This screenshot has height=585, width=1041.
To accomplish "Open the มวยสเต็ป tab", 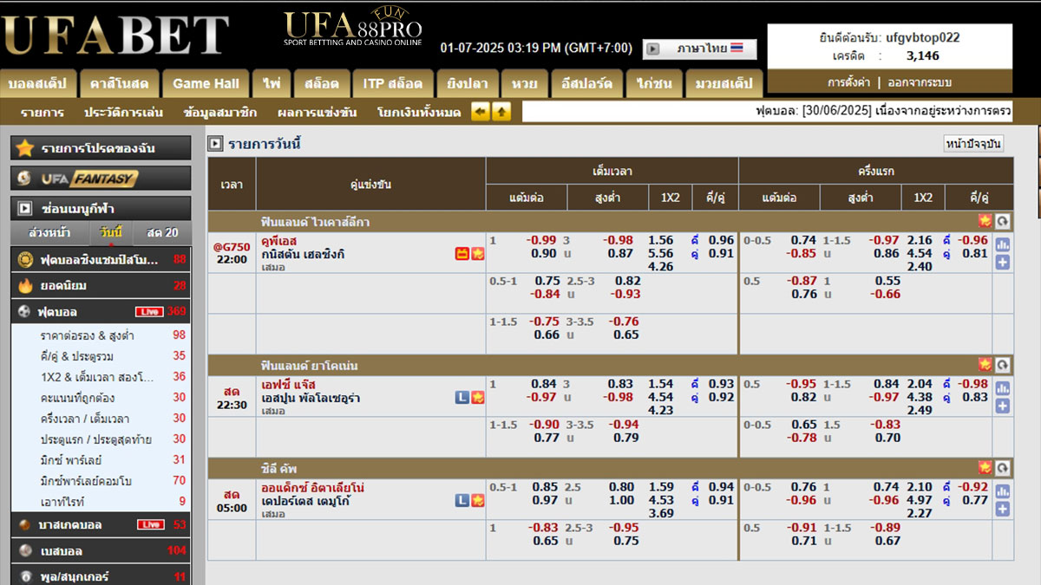I will click(725, 84).
